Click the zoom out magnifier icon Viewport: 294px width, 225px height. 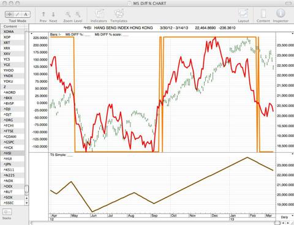pos(68,14)
